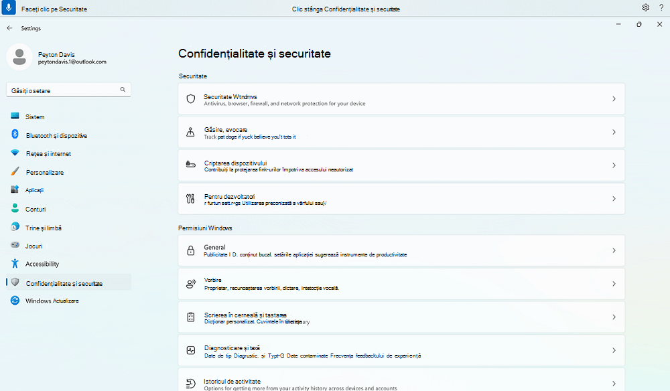670x391 pixels.
Task: Expand the Diagnosticare row chevron
Action: [614, 350]
